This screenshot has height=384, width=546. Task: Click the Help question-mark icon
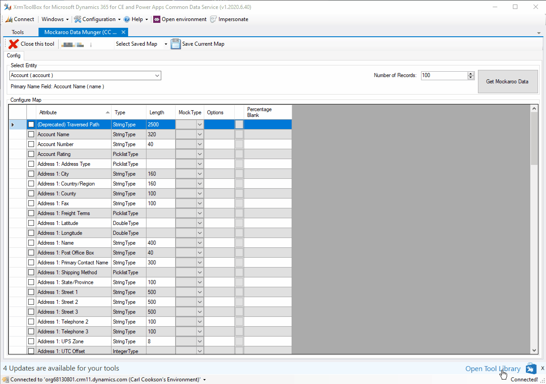[x=127, y=19]
